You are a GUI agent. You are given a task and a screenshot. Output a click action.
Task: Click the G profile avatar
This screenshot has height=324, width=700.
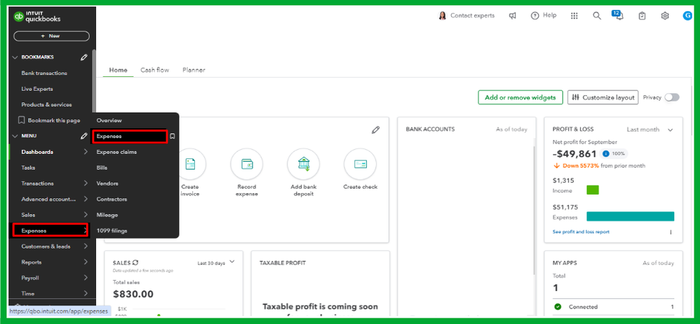[687, 15]
